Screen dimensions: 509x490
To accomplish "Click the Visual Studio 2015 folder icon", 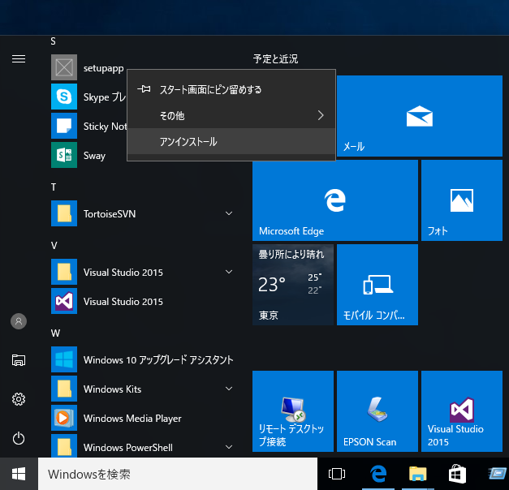I will 64,272.
